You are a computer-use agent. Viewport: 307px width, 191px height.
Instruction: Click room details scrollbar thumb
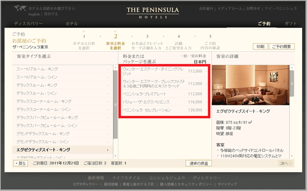pyautogui.click(x=292, y=83)
